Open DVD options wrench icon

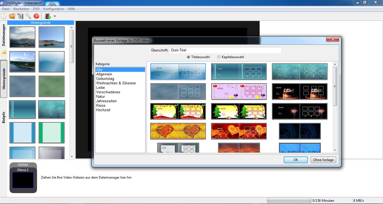coord(28,16)
